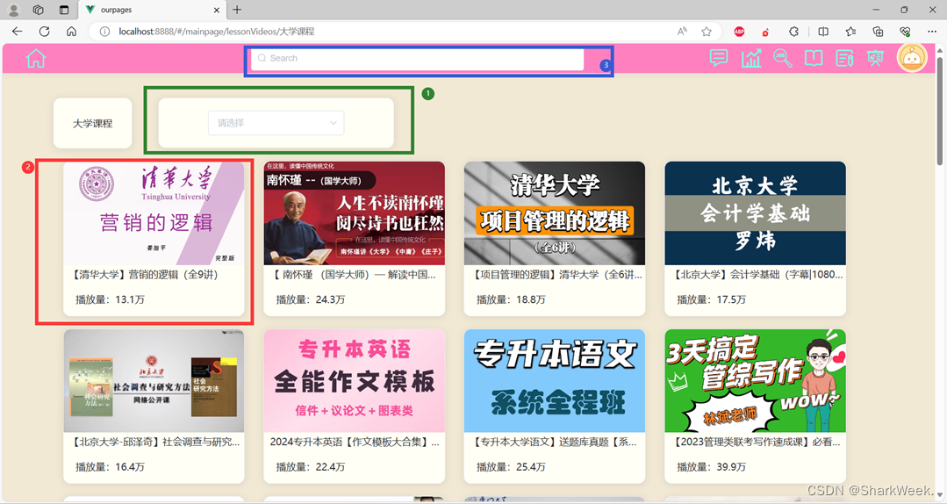Click the page vertical scrollbar thumb
This screenshot has height=504, width=947.
point(940,112)
